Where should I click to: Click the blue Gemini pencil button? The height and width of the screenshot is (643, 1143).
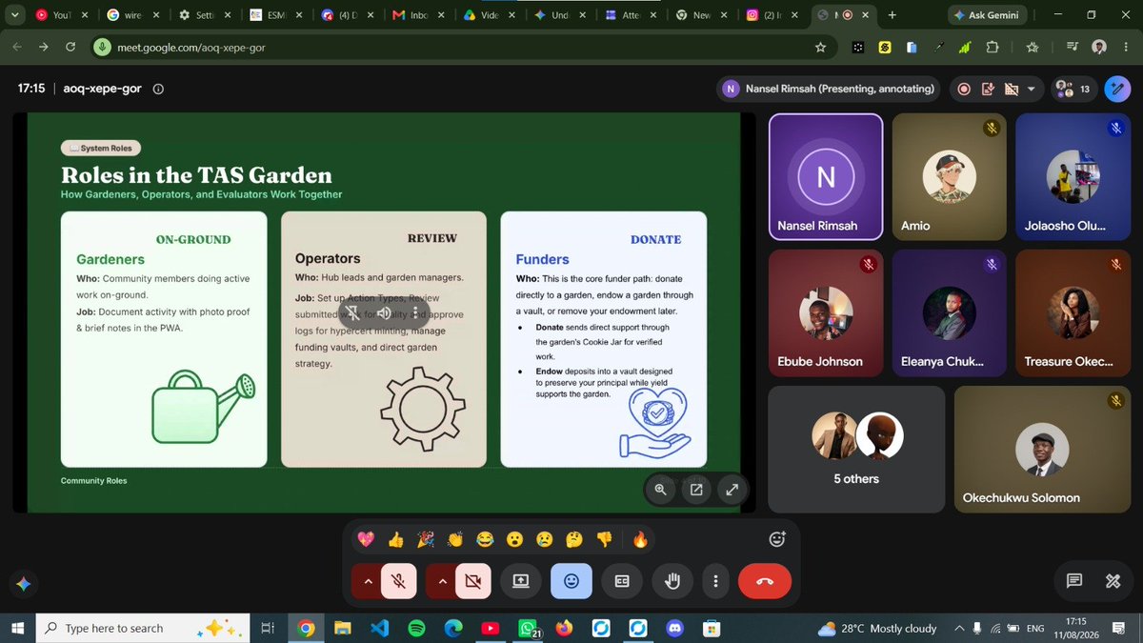pos(1116,89)
